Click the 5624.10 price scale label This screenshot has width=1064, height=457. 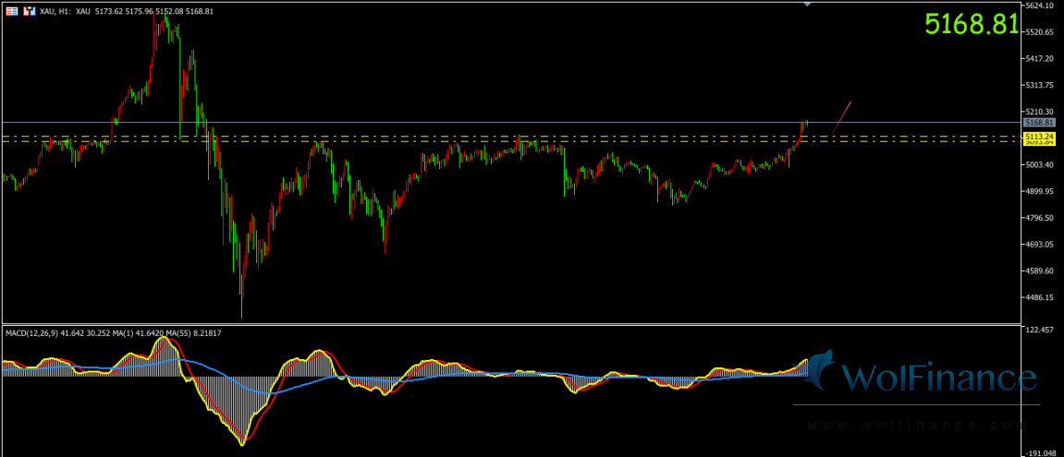[1041, 6]
